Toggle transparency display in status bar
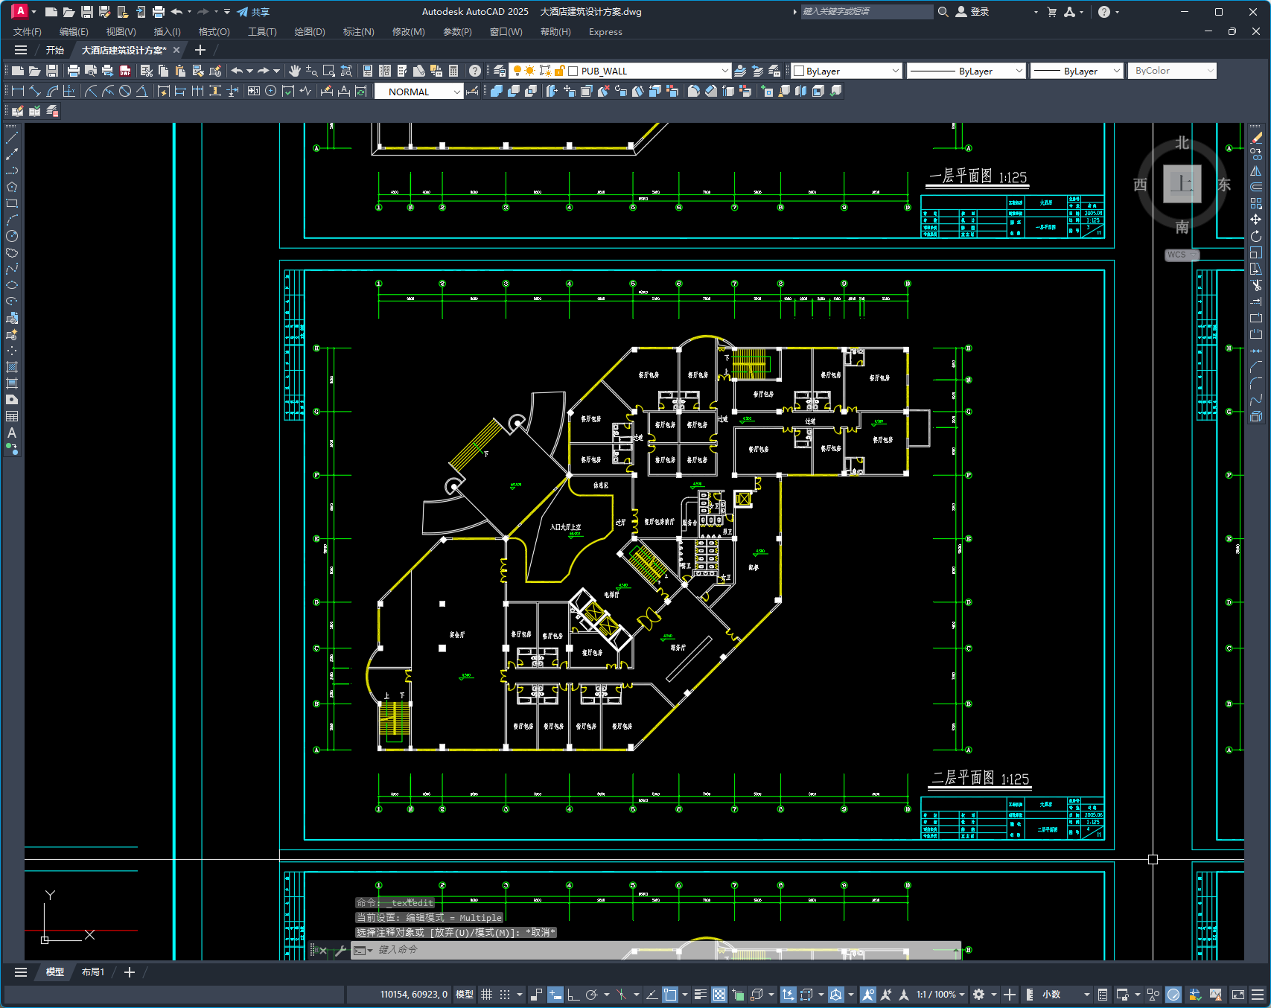Image resolution: width=1271 pixels, height=1008 pixels. pos(719,995)
